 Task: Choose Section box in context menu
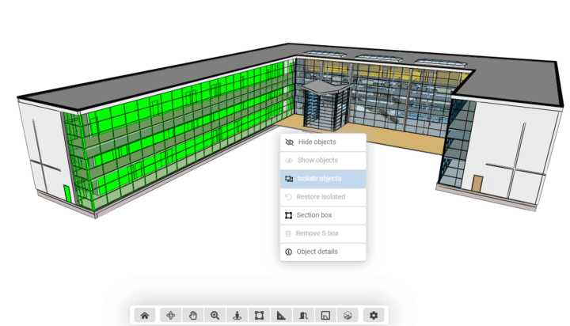tap(313, 215)
